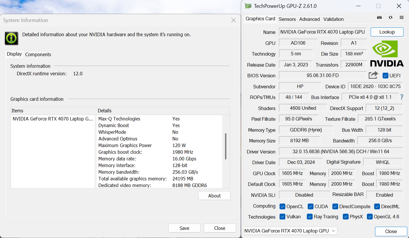The width and height of the screenshot is (409, 238).
Task: Toggle the UEFI checkbox
Action: click(x=385, y=76)
